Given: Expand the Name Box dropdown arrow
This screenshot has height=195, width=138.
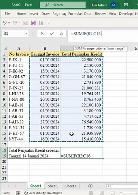Looking at the screenshot, I should pyautogui.click(x=26, y=33).
